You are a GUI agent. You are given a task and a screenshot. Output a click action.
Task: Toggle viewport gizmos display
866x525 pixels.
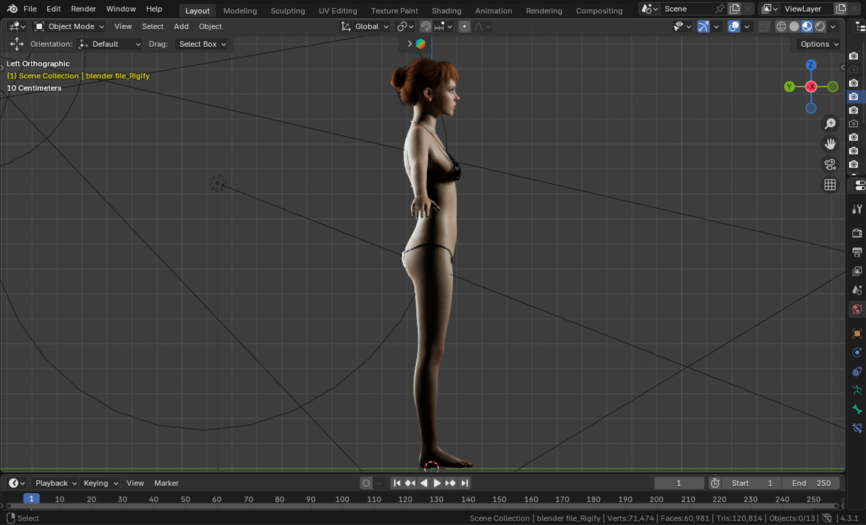[703, 27]
